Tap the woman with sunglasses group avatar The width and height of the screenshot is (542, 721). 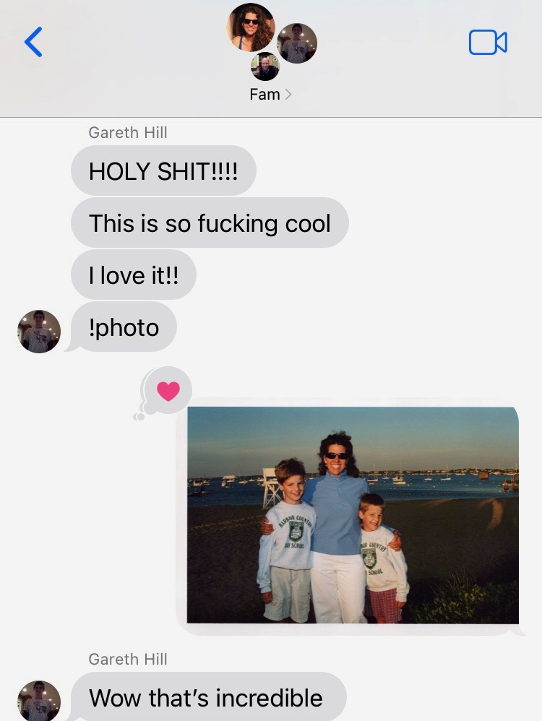click(251, 27)
